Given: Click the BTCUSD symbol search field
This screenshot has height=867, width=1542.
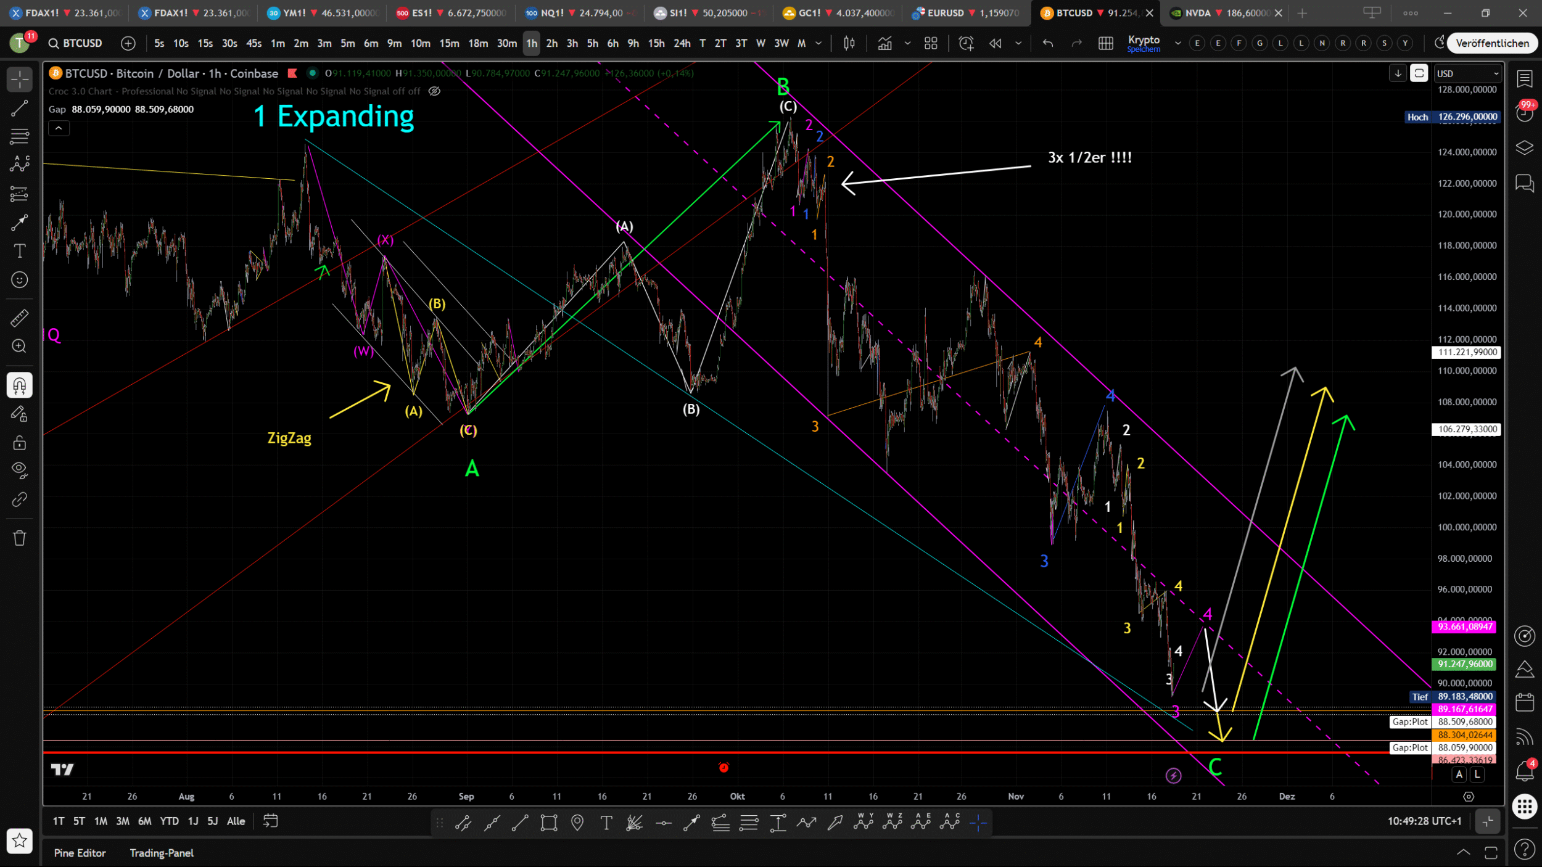Looking at the screenshot, I should [76, 43].
